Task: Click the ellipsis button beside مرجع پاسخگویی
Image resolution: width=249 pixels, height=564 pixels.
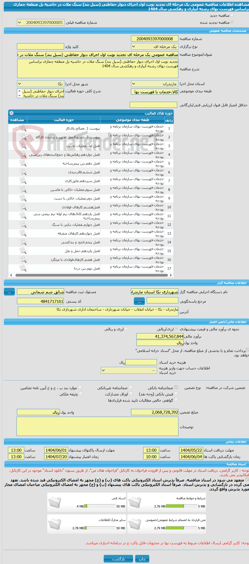Action: 139,301
